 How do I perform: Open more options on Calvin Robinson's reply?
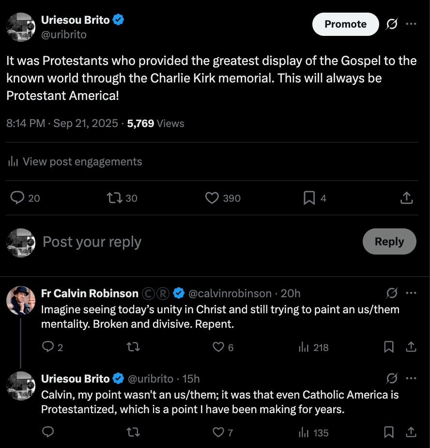411,293
